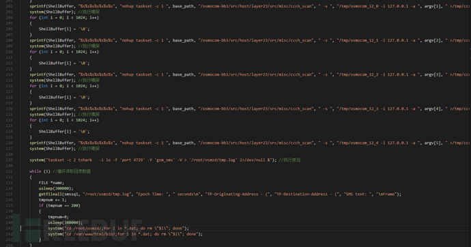Click the for loop on line 210

coord(64,52)
